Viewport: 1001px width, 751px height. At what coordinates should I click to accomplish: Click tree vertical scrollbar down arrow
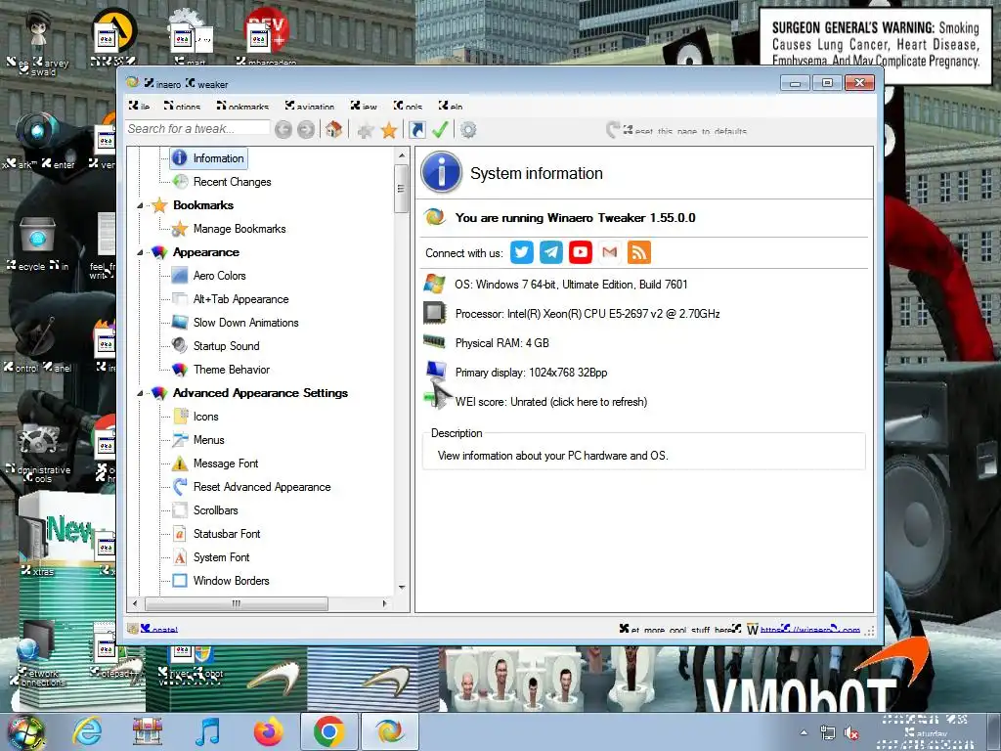click(x=402, y=588)
